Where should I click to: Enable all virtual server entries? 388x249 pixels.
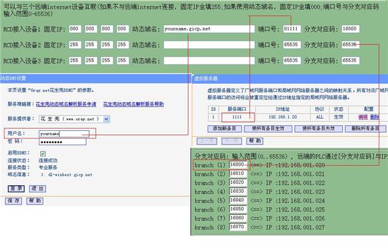pyautogui.click(x=268, y=128)
